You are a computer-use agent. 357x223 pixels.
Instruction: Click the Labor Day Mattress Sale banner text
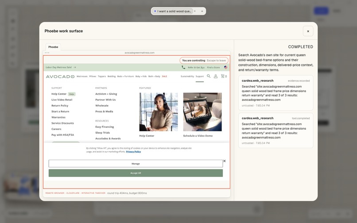(59, 67)
